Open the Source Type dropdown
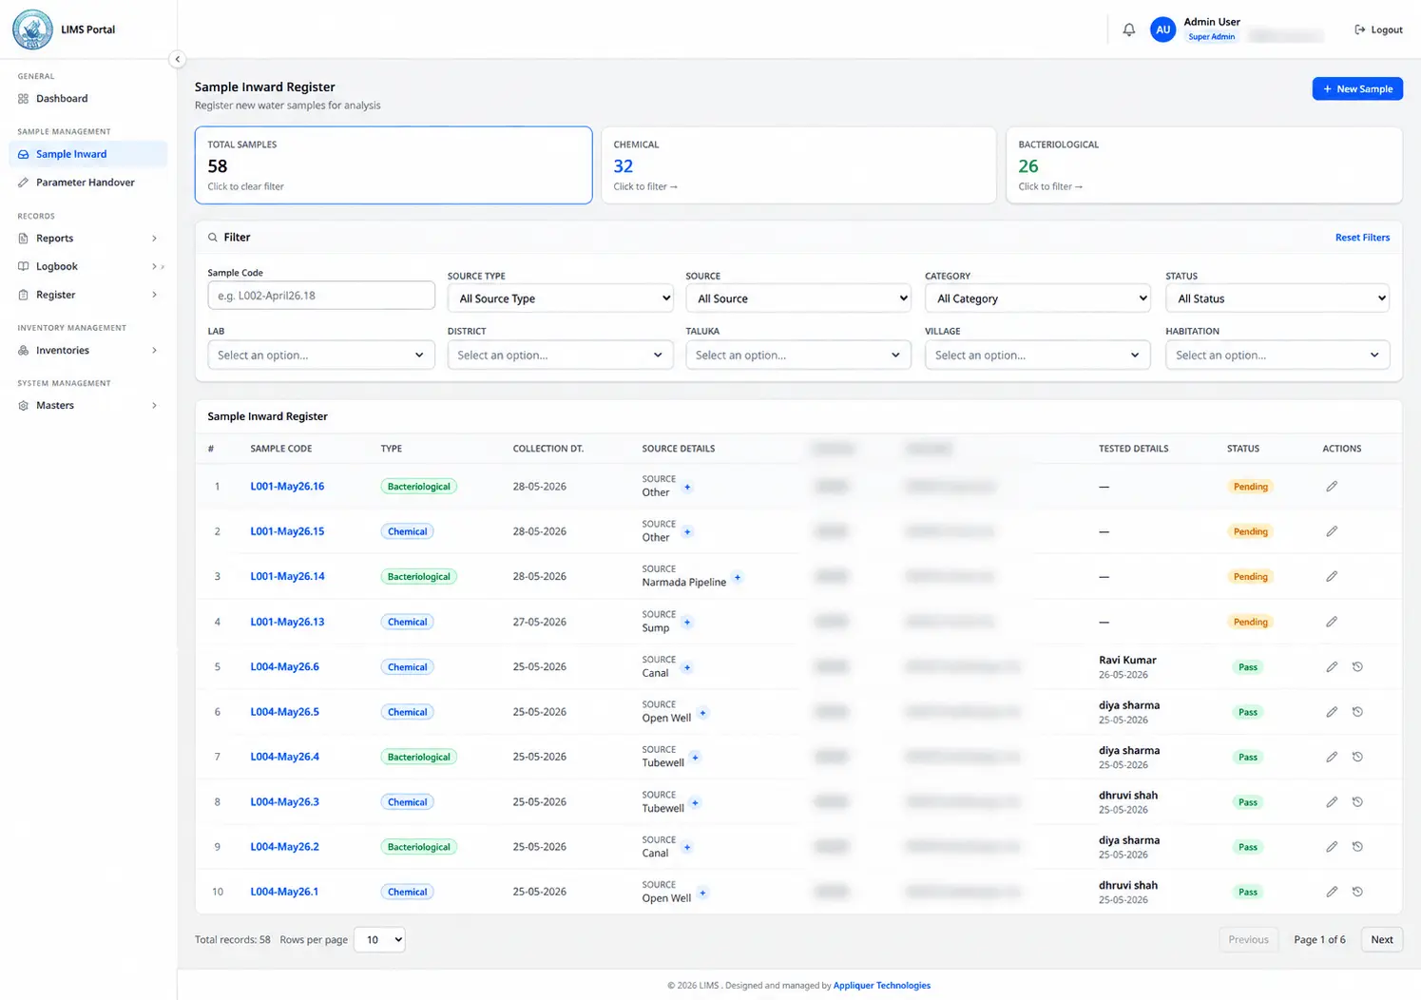The height and width of the screenshot is (1000, 1421). click(561, 298)
